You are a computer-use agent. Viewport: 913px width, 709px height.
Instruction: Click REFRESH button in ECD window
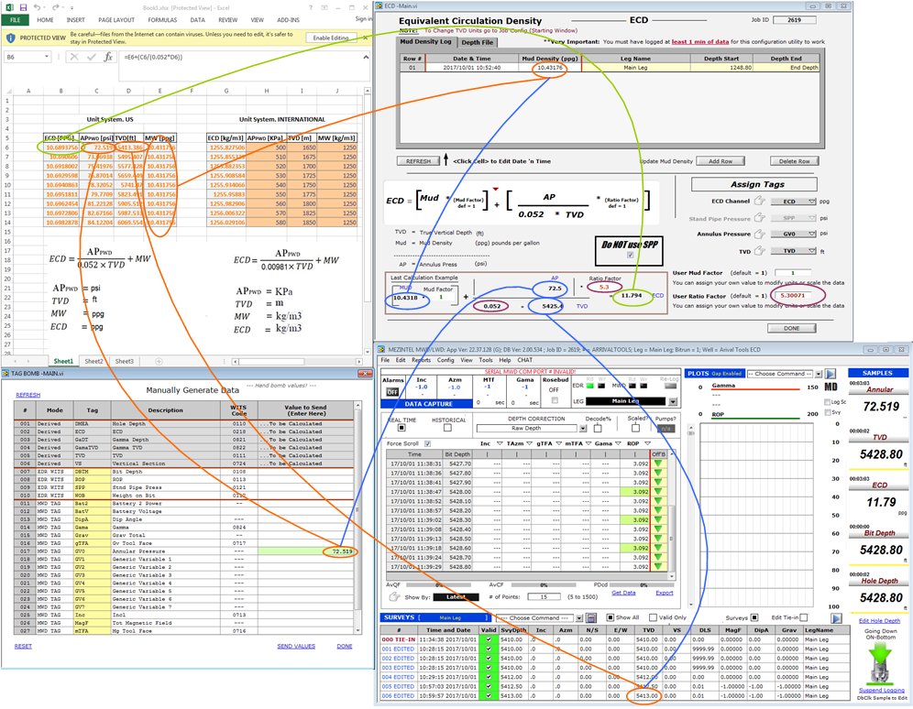click(418, 161)
